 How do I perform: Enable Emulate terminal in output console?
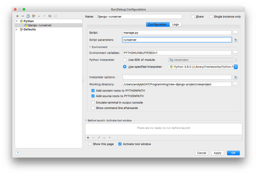[93, 103]
